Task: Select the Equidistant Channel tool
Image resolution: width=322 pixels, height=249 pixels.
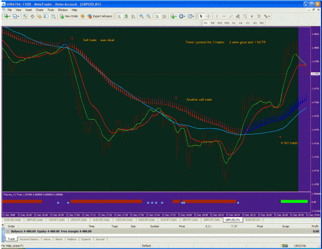Action: tap(238, 16)
